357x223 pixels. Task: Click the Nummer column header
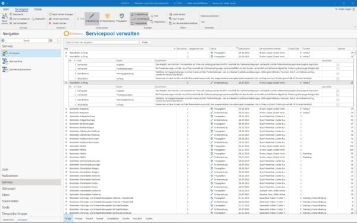tap(345, 49)
